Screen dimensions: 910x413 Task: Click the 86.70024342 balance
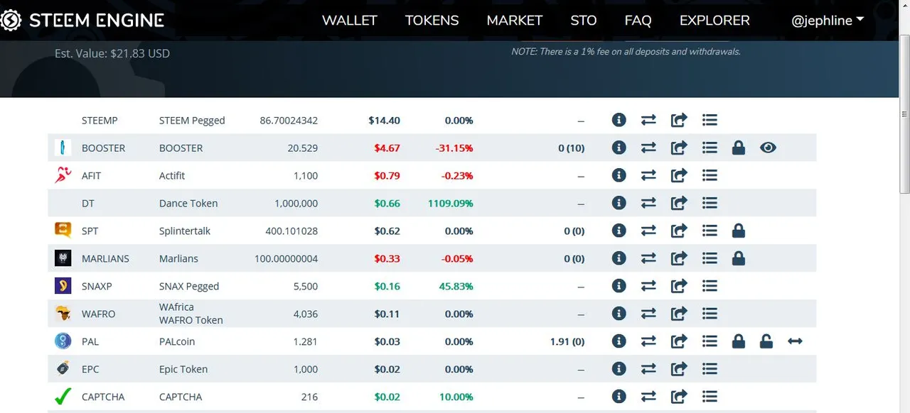[x=289, y=120]
